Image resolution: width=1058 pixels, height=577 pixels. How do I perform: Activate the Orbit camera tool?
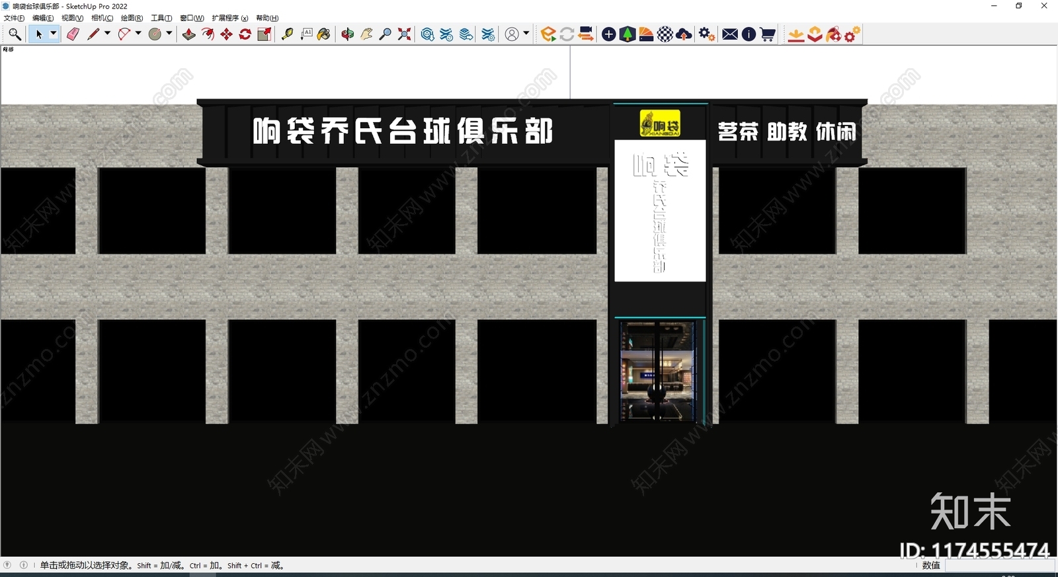(x=348, y=34)
